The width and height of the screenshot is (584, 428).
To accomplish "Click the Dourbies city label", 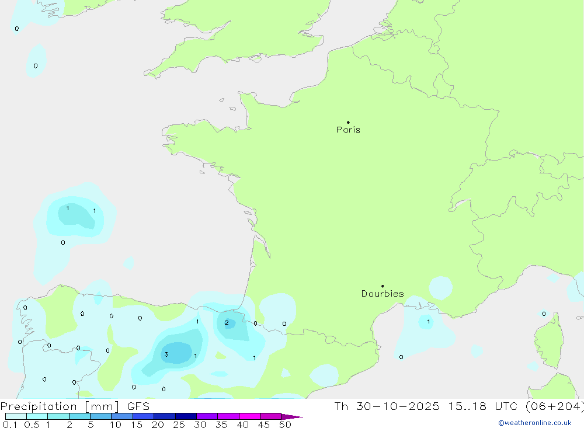I will click(383, 294).
